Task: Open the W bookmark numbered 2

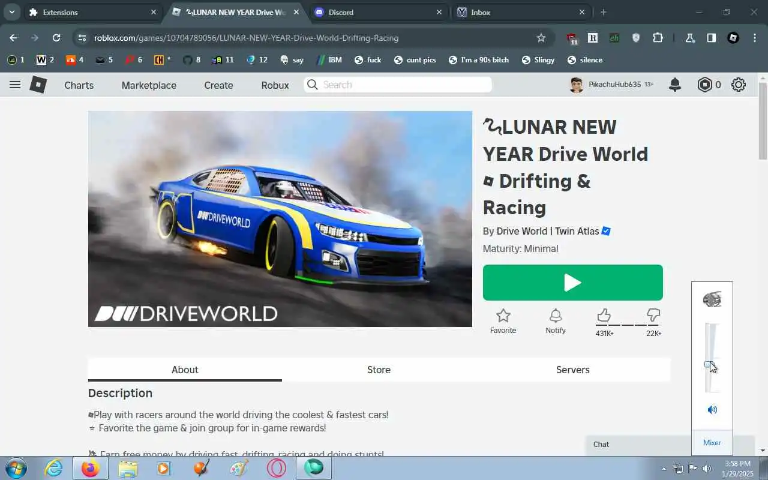Action: (45, 60)
